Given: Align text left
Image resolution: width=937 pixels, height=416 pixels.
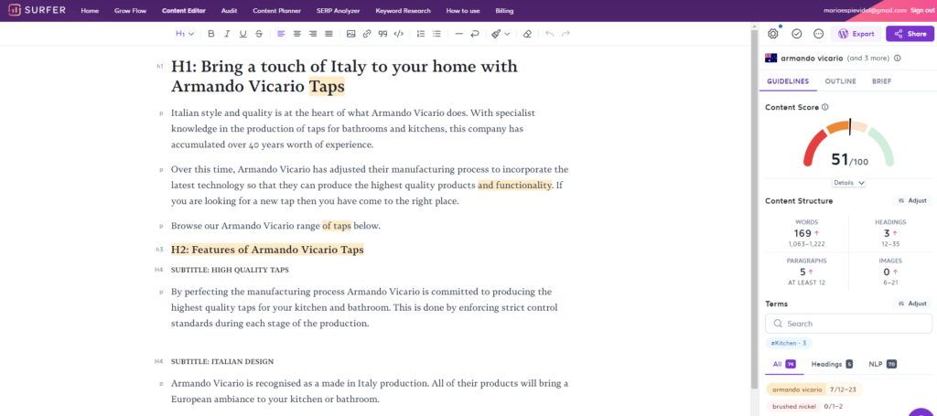Looking at the screenshot, I should coord(281,34).
